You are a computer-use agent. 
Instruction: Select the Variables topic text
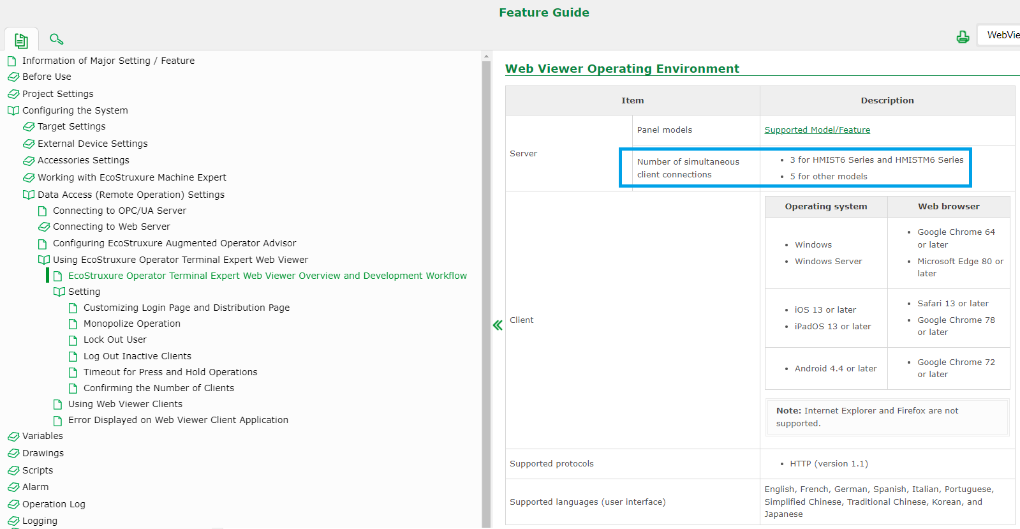point(43,436)
